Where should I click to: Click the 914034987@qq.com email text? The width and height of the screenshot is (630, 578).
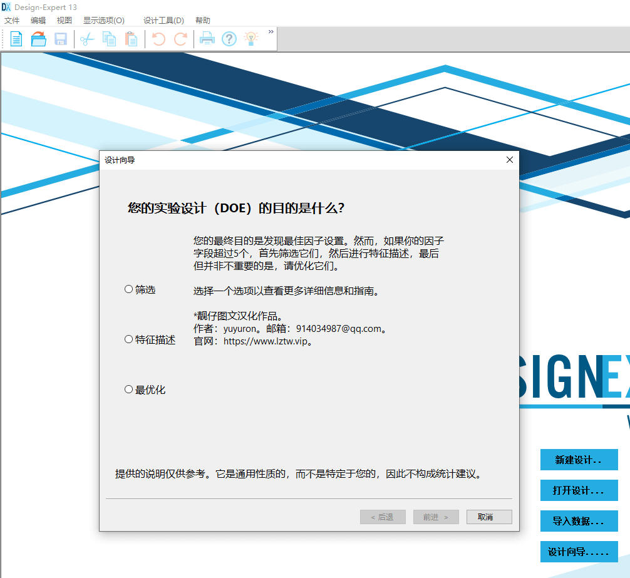click(339, 329)
